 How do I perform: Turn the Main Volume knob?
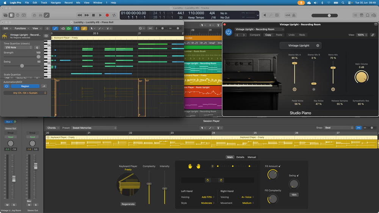pyautogui.click(x=361, y=77)
